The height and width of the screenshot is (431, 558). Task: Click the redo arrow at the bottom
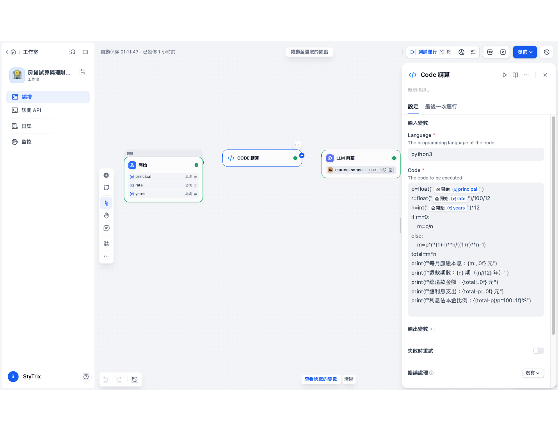coord(119,379)
